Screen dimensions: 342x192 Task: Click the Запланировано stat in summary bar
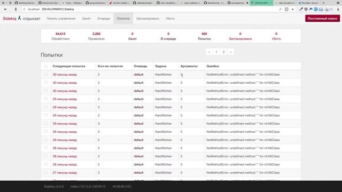240,36
